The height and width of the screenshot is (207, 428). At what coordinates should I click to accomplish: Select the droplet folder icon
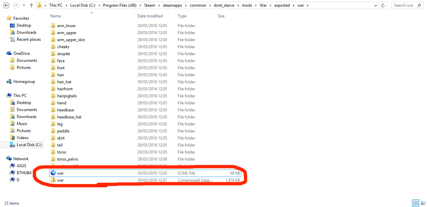pyautogui.click(x=53, y=54)
